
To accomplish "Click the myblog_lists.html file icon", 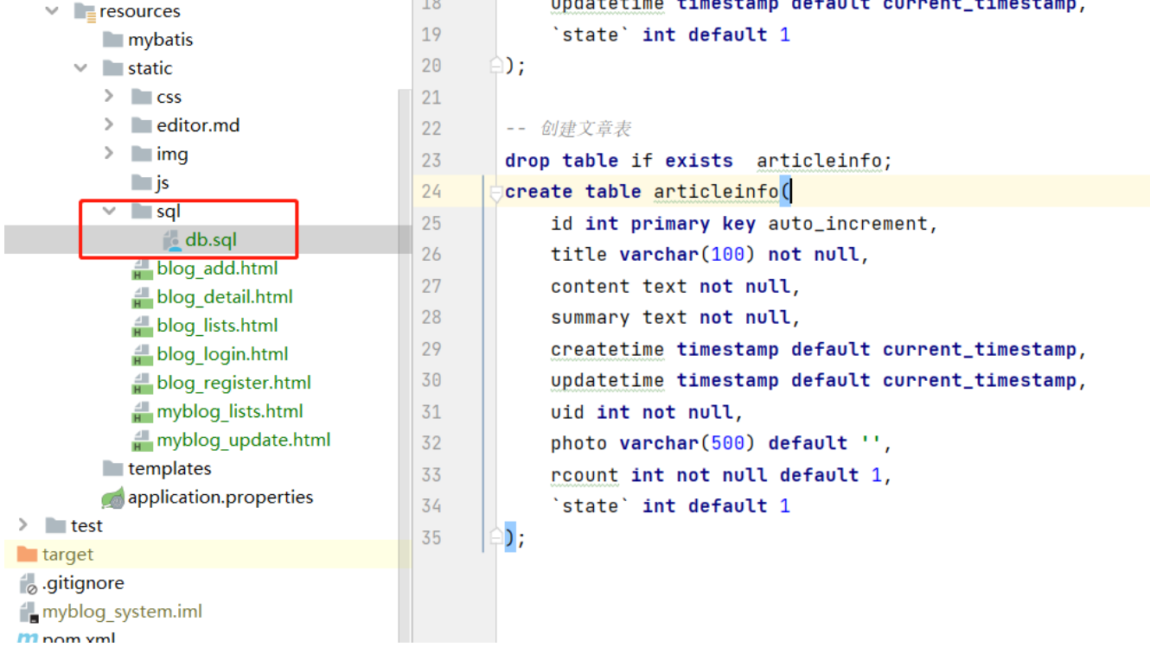I will coord(142,411).
